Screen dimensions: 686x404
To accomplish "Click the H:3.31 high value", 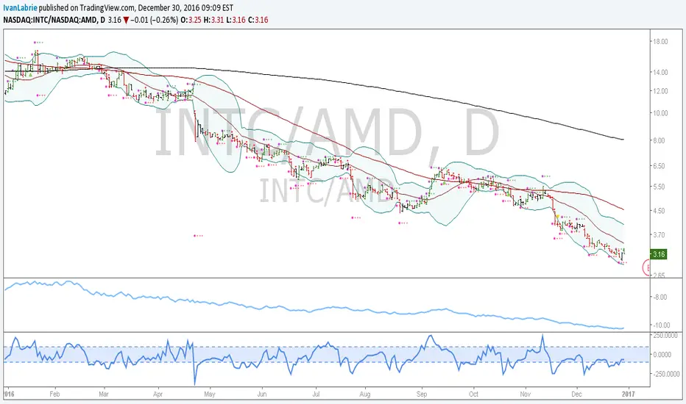I will (213, 20).
